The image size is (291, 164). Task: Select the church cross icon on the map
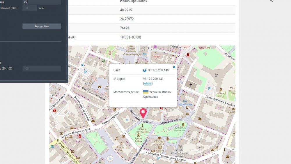pos(191,85)
